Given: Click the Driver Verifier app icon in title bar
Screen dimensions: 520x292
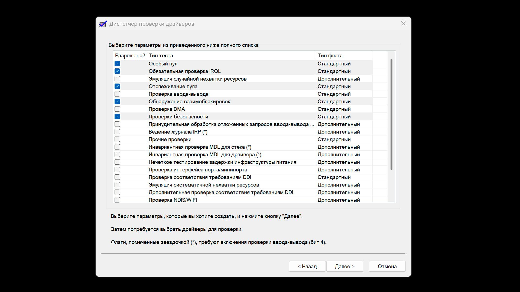Looking at the screenshot, I should pyautogui.click(x=103, y=24).
